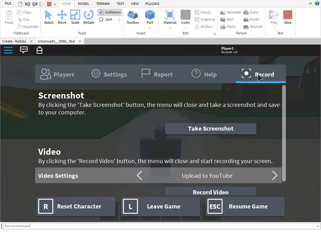321x240 pixels.
Task: Click the red stop square in quick access
Action: [x=49, y=4]
